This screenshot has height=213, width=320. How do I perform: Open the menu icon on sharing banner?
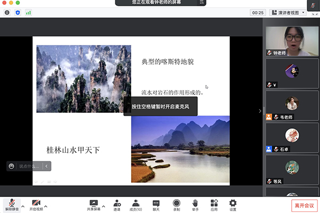coord(201,2)
